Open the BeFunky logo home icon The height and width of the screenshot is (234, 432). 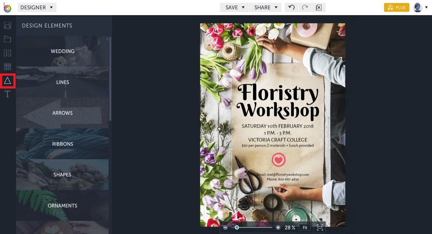coord(7,8)
